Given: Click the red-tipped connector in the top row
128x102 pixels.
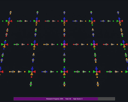Looking at the screenshot, I should pyautogui.click(x=47, y=21).
